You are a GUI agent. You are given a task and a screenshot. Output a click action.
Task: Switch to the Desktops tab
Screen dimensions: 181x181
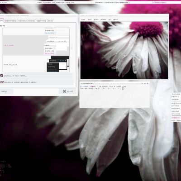[x=41, y=21]
